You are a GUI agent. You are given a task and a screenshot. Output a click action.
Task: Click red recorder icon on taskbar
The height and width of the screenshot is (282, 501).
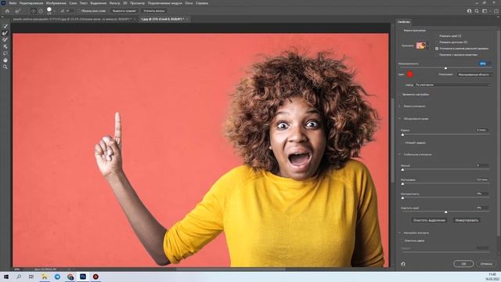click(x=96, y=277)
